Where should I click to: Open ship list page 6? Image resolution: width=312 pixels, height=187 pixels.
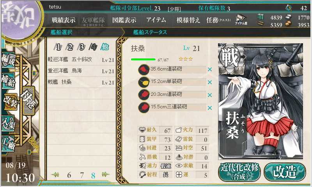click(x=69, y=175)
